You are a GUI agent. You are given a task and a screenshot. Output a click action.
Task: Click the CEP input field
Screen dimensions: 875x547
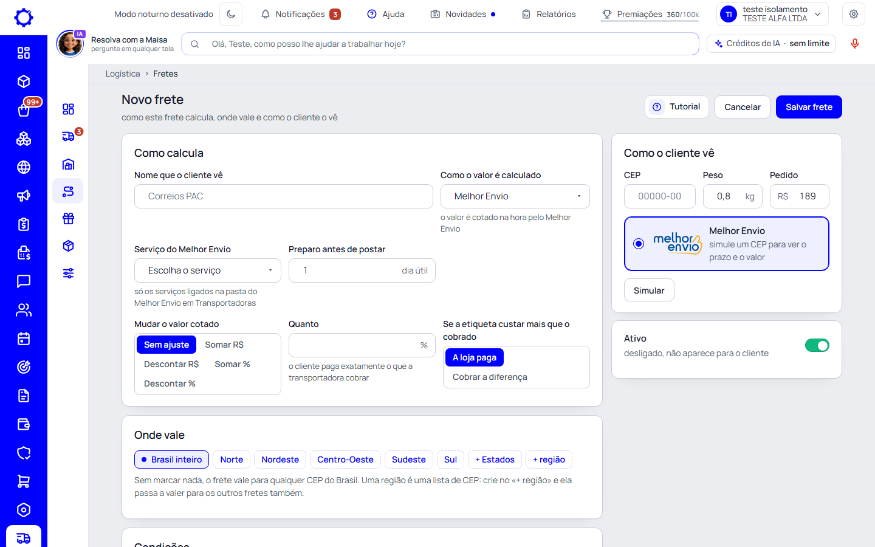click(660, 196)
